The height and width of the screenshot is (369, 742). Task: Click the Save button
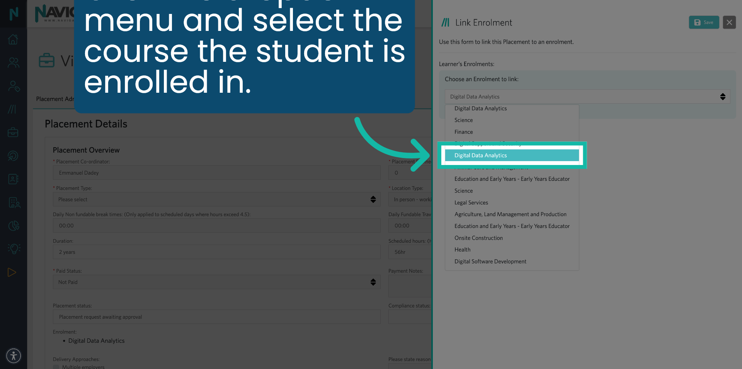pos(704,22)
